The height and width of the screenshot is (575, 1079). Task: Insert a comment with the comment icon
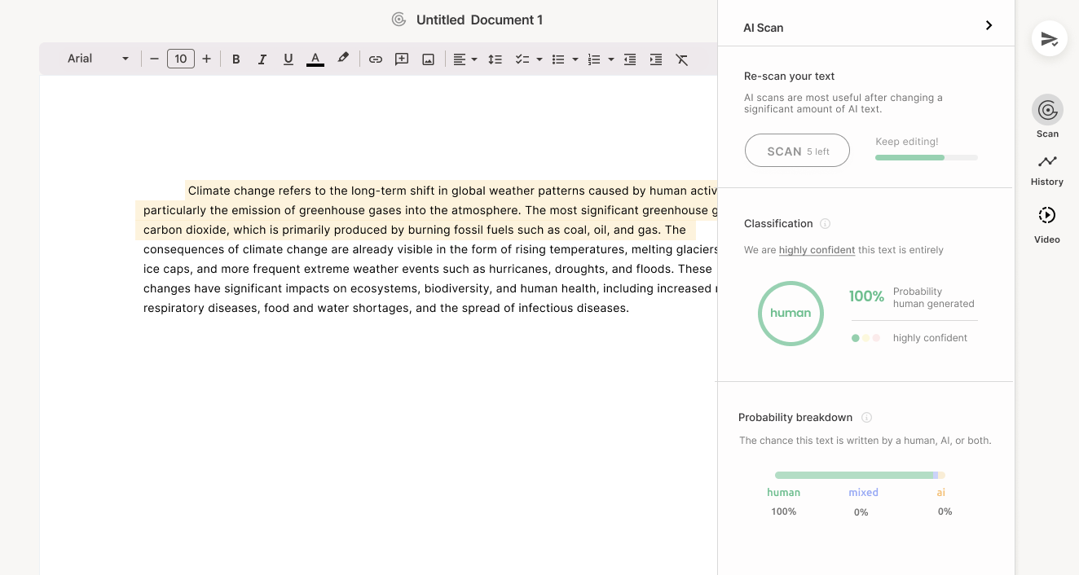point(401,59)
